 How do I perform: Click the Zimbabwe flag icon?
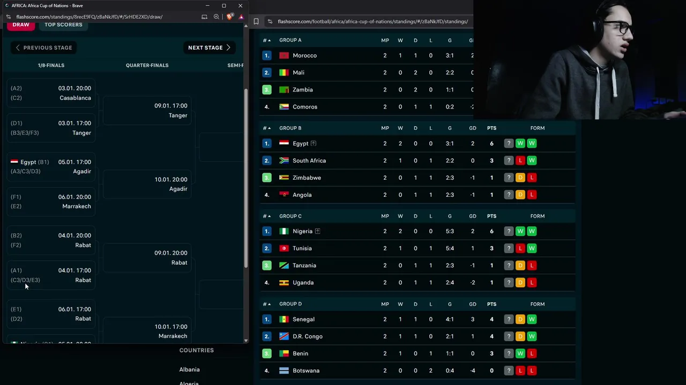tap(284, 178)
